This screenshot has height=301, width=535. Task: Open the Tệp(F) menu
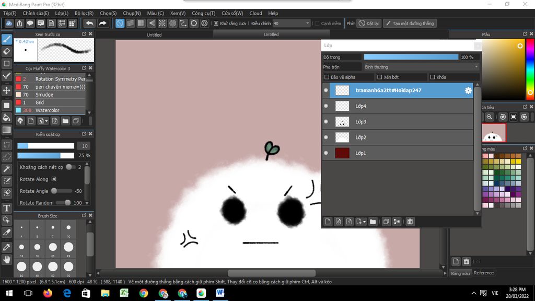9,13
